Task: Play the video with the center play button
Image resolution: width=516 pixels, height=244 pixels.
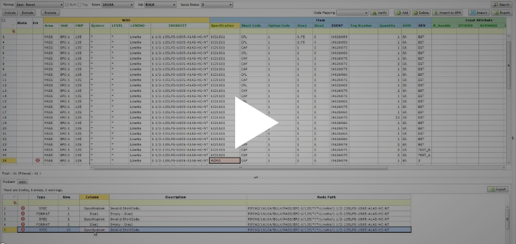Action: click(257, 122)
